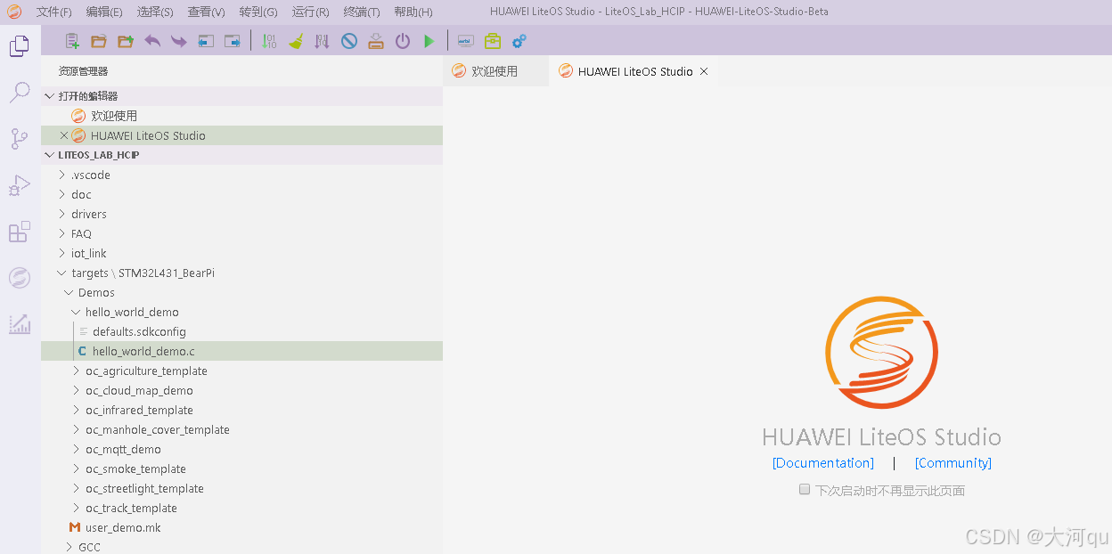Open the 查看(V) menu
1112x554 pixels.
[206, 12]
